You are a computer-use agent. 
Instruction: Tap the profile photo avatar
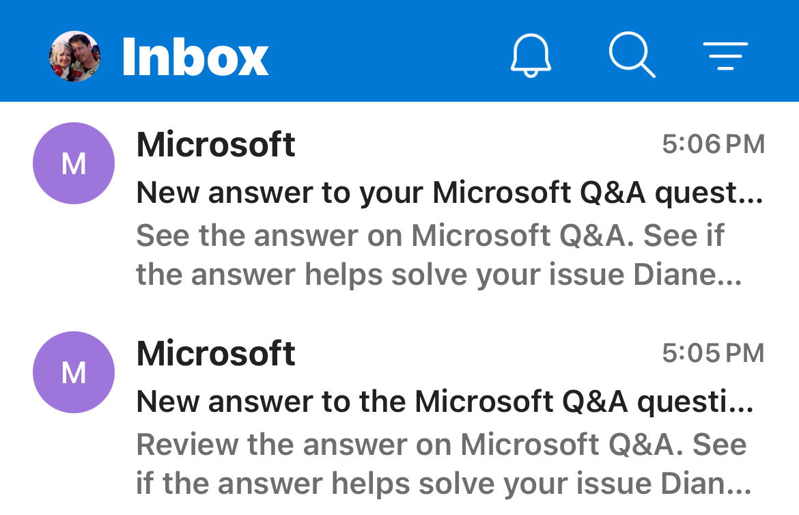pos(74,56)
